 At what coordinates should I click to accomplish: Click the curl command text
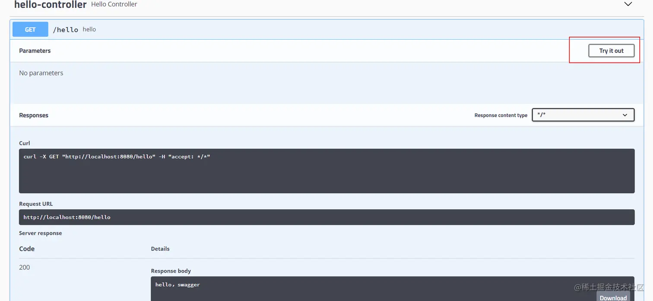[117, 157]
